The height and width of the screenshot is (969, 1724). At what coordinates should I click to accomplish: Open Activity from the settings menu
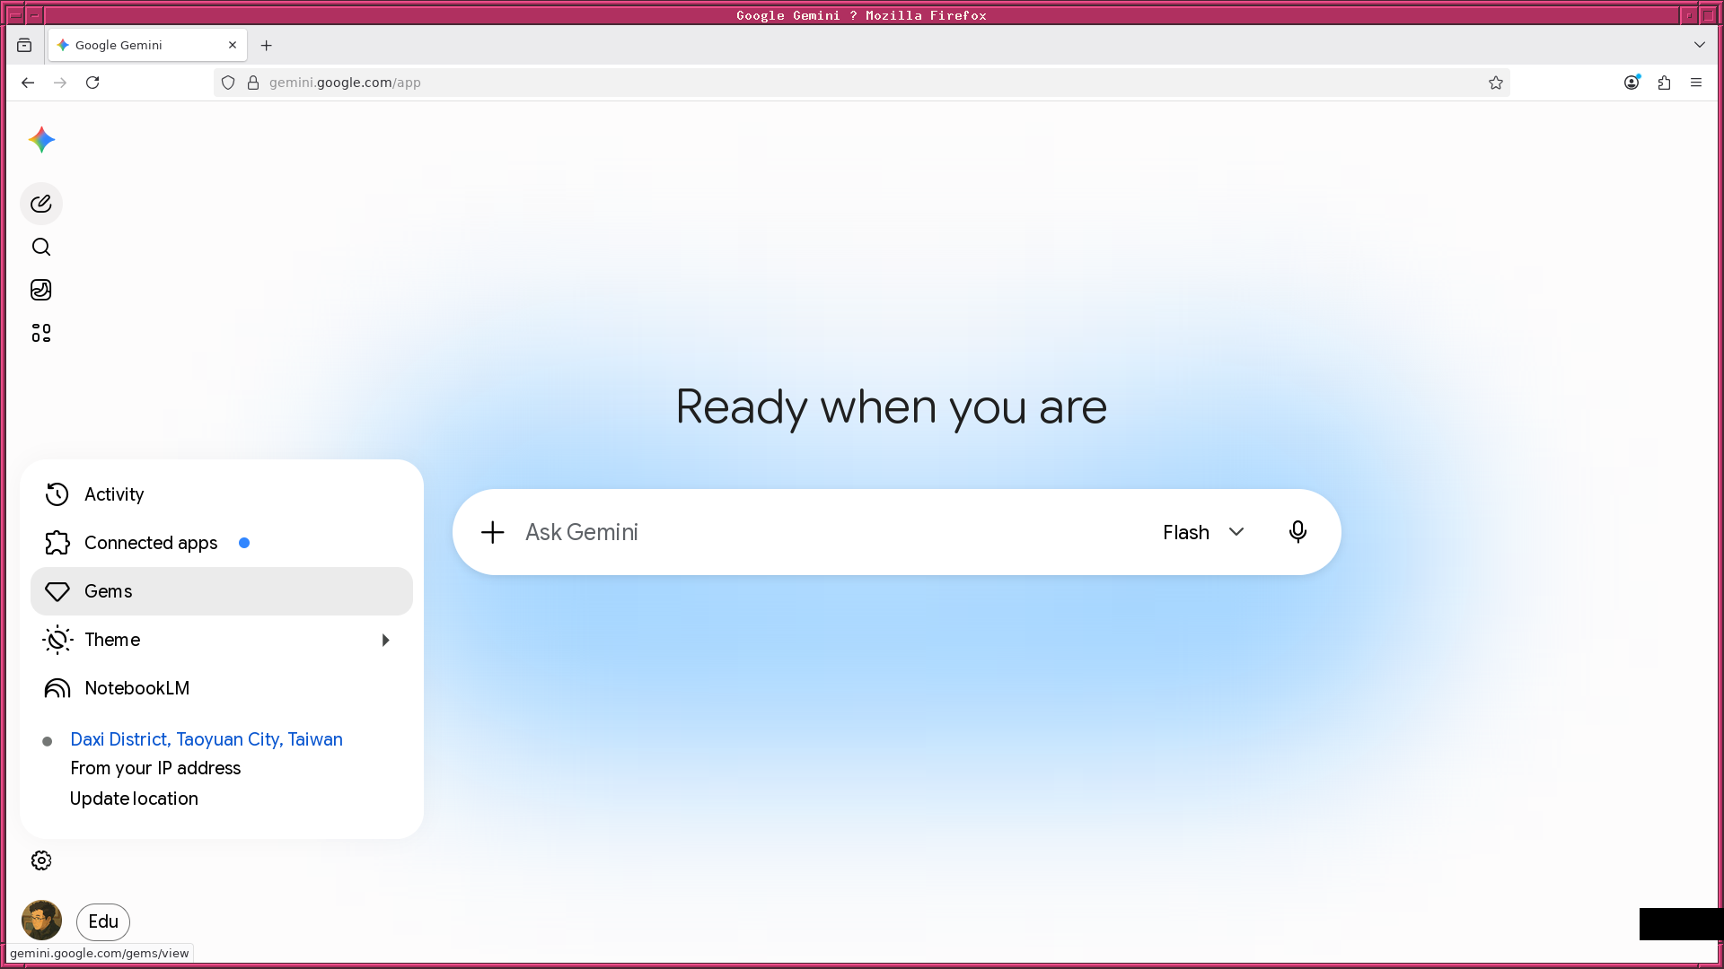222,494
